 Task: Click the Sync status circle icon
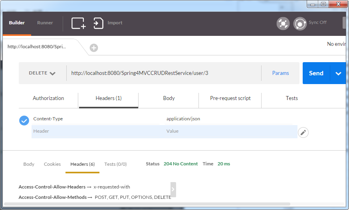[x=300, y=24]
